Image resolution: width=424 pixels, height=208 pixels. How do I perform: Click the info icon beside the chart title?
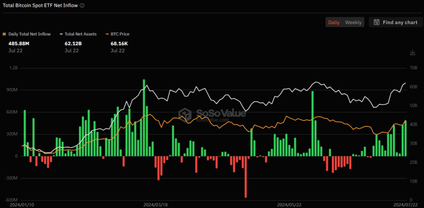click(82, 5)
